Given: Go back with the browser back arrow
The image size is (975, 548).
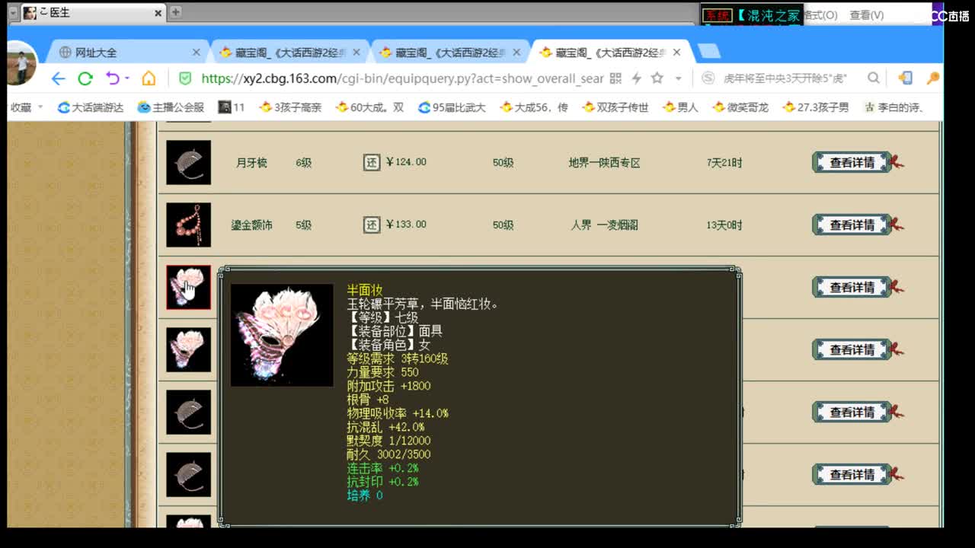Looking at the screenshot, I should tap(59, 78).
